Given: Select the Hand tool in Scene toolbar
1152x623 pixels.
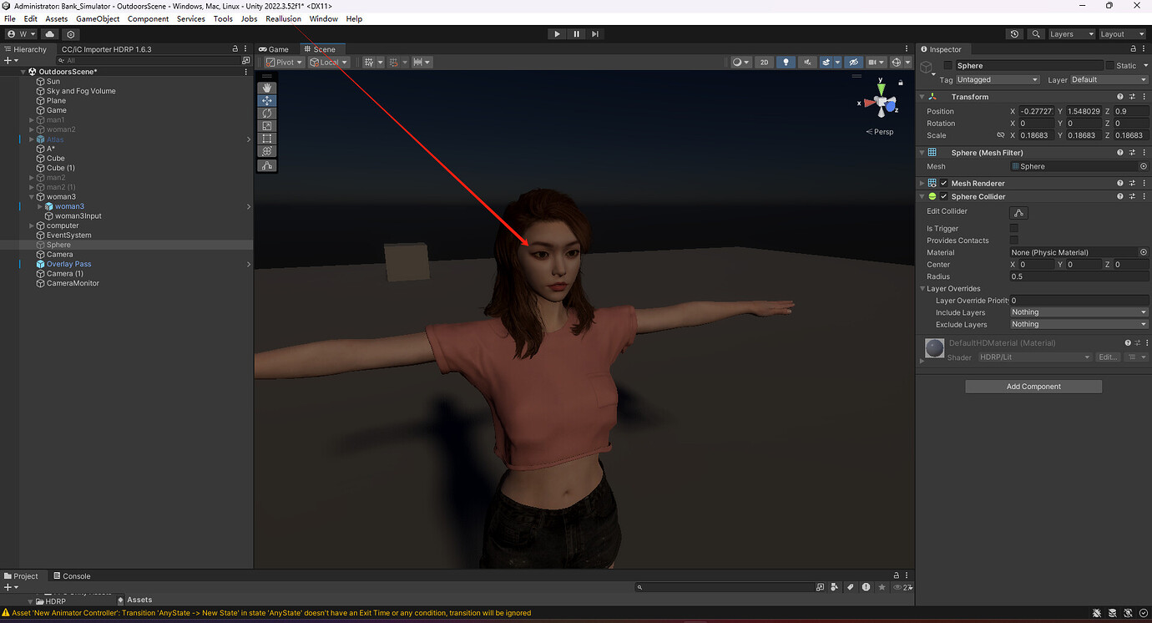Looking at the screenshot, I should 267,88.
